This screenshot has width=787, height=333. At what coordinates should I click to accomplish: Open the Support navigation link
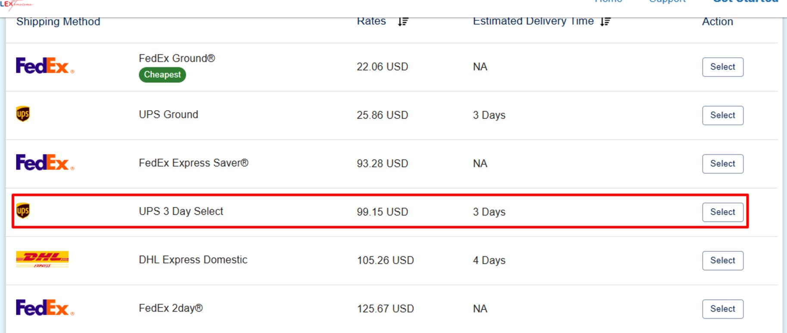(x=667, y=2)
